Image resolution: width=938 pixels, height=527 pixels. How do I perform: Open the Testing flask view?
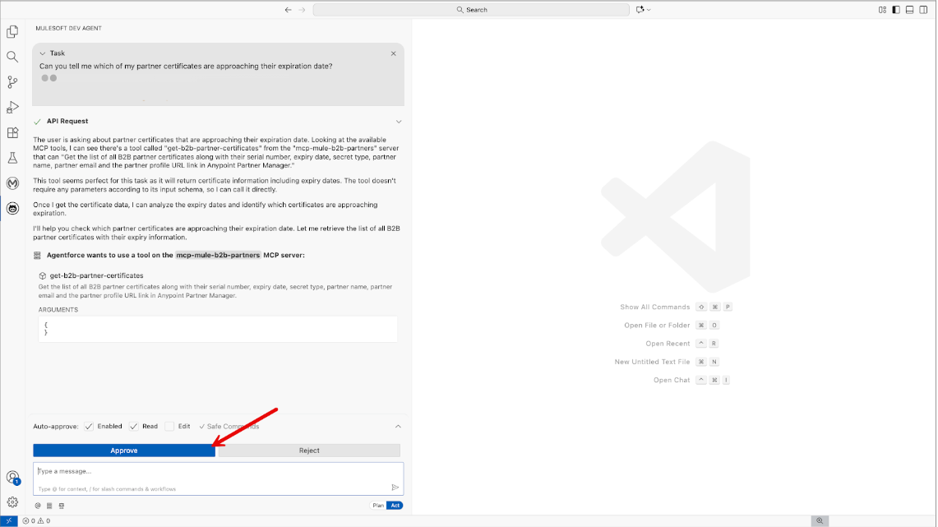tap(12, 158)
